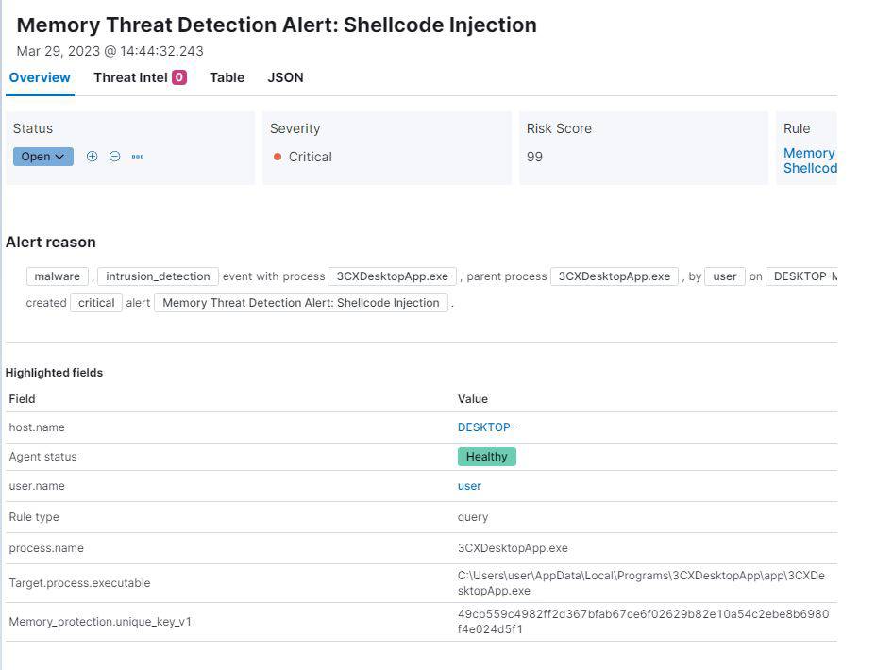Click the DESKTOP- host.name value link
The width and height of the screenshot is (876, 670).
coord(486,427)
